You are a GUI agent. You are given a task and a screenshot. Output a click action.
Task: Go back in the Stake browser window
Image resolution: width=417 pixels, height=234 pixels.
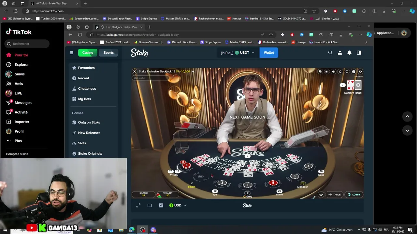pos(70,35)
